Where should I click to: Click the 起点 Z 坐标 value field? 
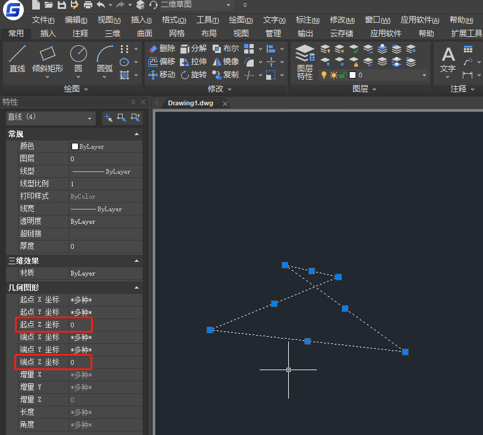[105, 325]
